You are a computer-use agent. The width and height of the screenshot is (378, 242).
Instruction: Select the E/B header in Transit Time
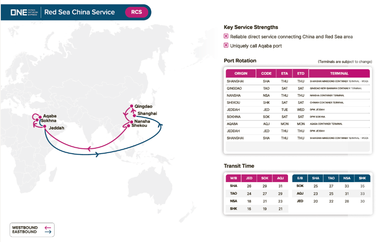pos(300,178)
